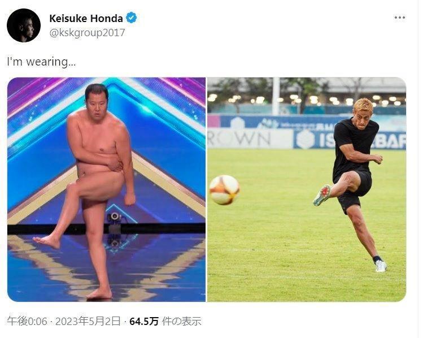Click the soccer ball in mid-air
This screenshot has height=338, width=423.
click(x=224, y=190)
